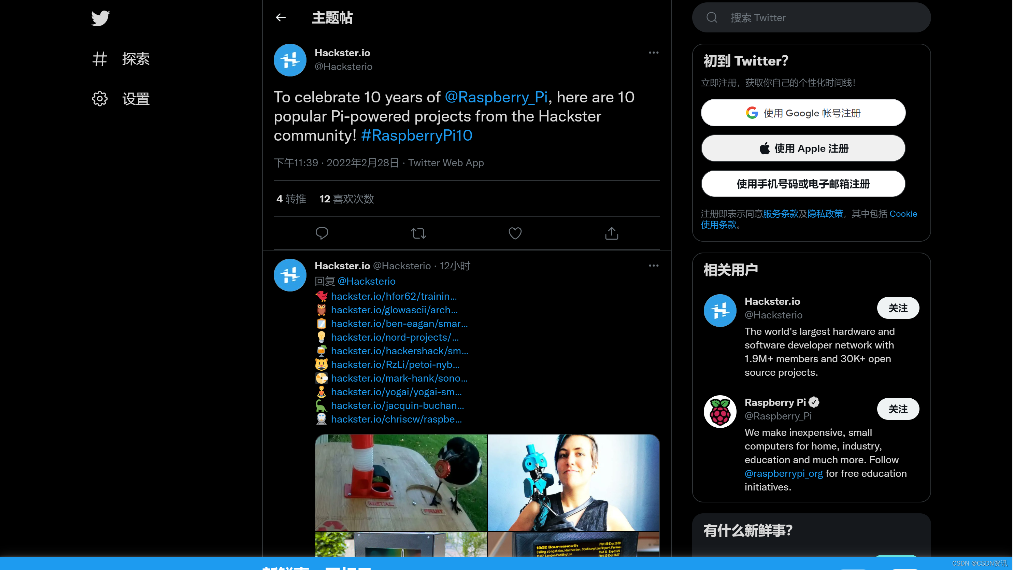The height and width of the screenshot is (570, 1013).
Task: Open the train departure display photo
Action: (574, 544)
